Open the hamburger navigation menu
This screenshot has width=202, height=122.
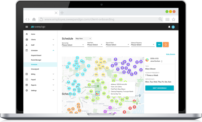tap(27, 27)
